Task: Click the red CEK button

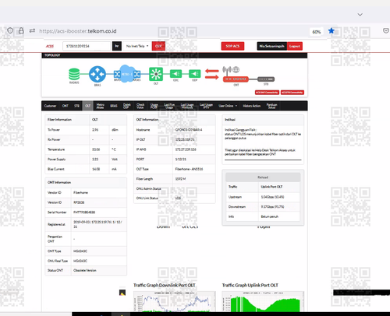Action: (x=158, y=46)
